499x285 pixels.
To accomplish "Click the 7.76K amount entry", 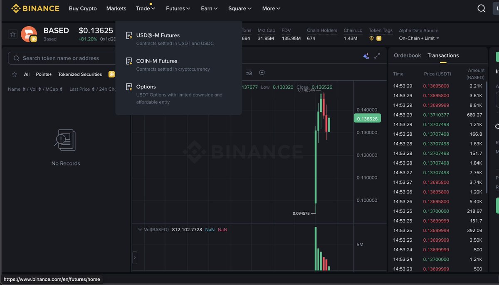I will coord(475,173).
